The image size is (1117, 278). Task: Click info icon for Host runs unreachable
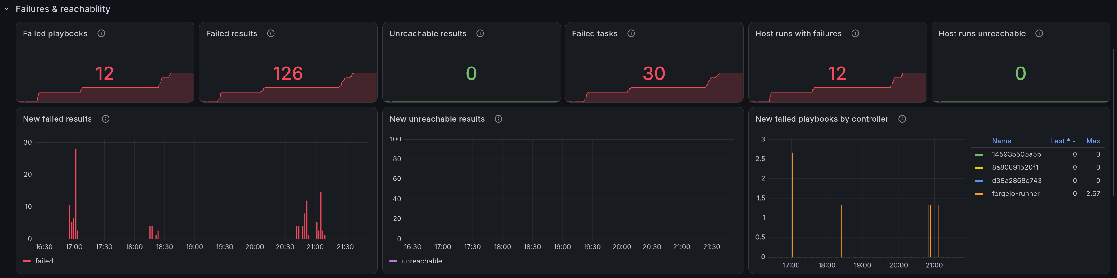(1039, 33)
